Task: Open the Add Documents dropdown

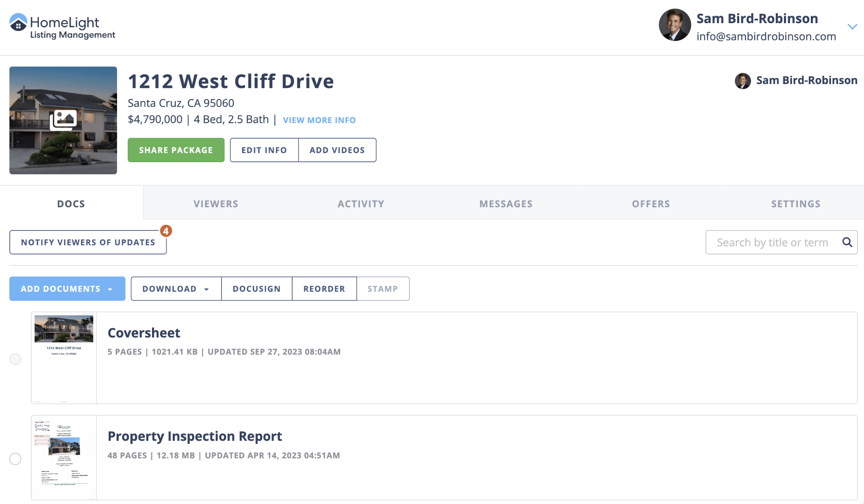Action: (x=67, y=289)
